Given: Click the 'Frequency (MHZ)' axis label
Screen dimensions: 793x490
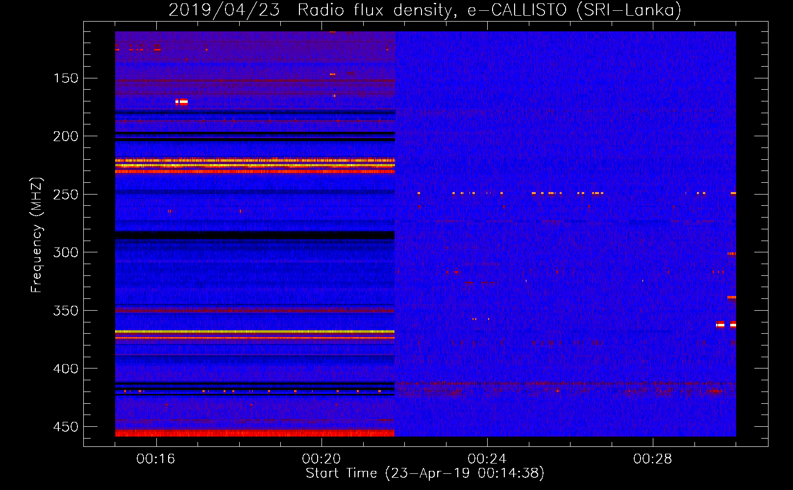Looking at the screenshot, I should coord(36,235).
